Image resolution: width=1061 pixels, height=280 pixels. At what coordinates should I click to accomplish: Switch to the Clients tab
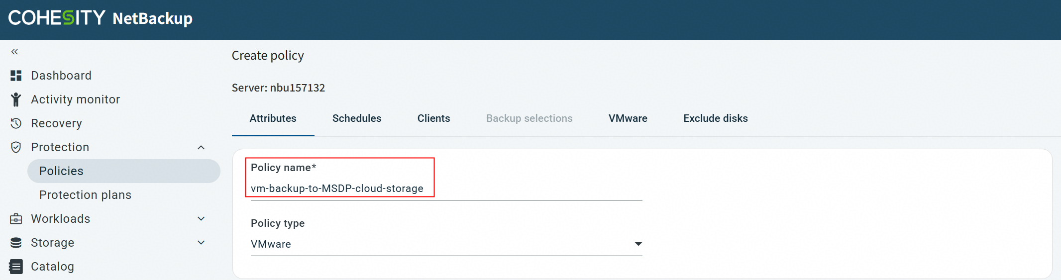[433, 118]
